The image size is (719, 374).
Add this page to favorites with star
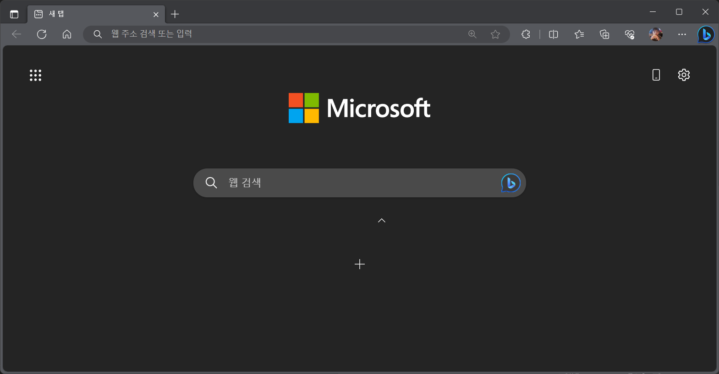[x=495, y=34]
